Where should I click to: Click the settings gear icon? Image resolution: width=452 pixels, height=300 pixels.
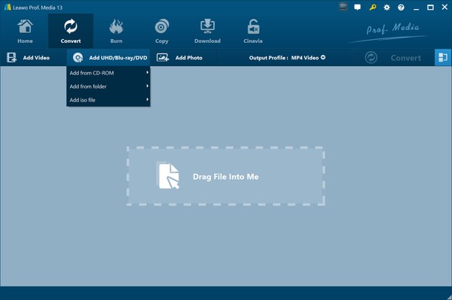[x=386, y=8]
